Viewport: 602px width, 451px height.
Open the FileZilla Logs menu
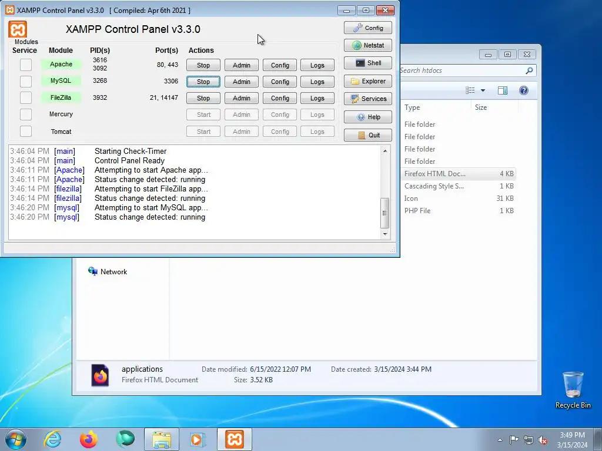tap(317, 98)
